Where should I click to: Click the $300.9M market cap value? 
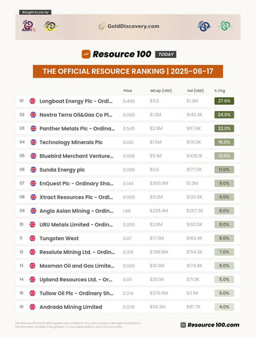[x=159, y=183]
